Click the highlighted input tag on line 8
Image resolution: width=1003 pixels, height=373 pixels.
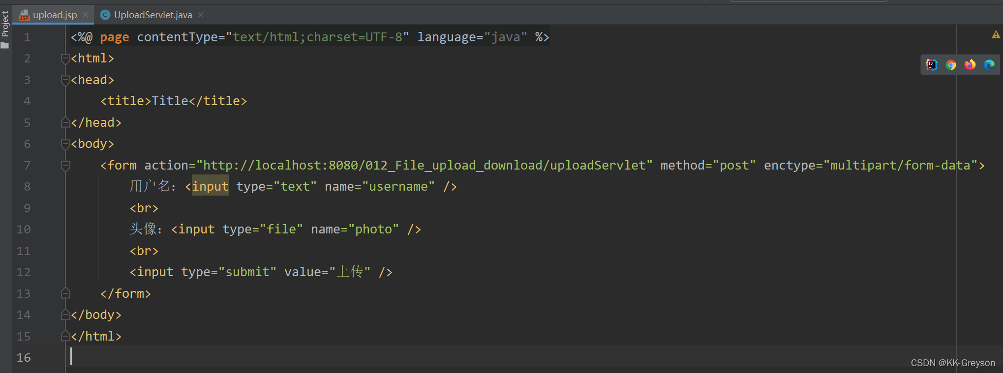pos(210,187)
